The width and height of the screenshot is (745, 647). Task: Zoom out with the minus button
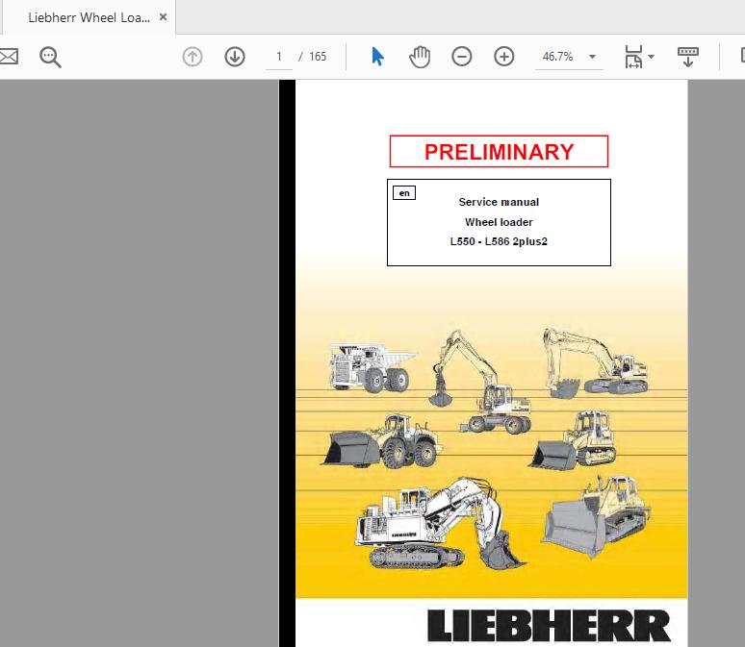tap(462, 57)
